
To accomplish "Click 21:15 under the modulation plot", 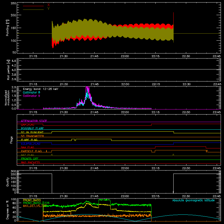I will pos(33,112).
